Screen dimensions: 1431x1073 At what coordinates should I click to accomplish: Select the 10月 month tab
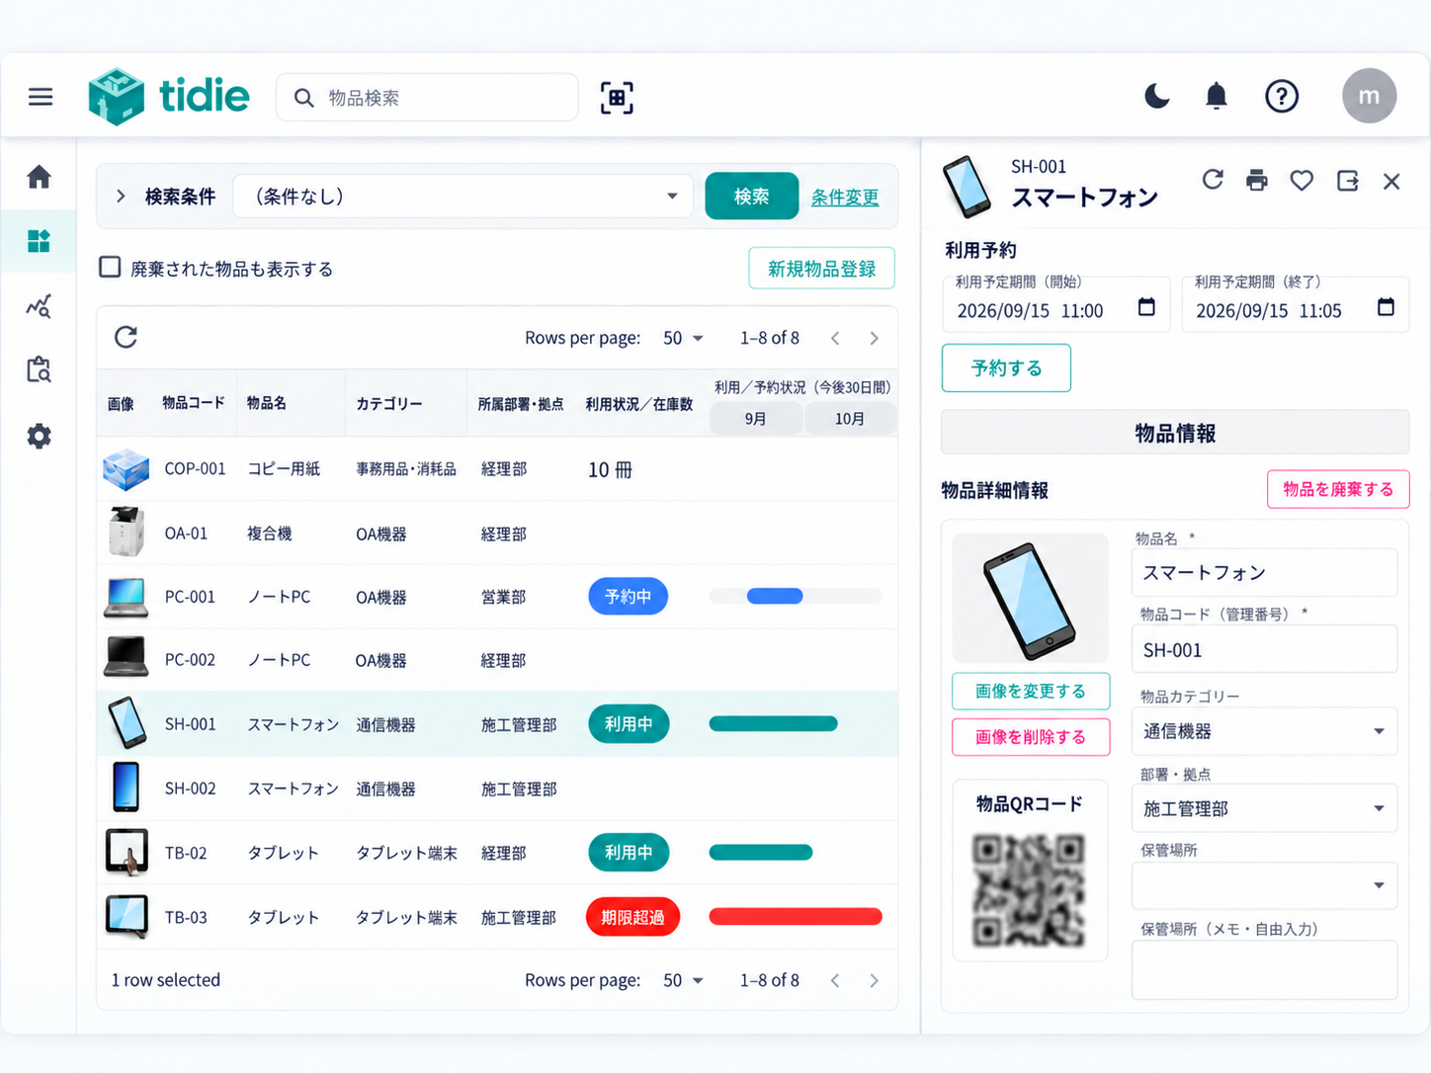(850, 419)
